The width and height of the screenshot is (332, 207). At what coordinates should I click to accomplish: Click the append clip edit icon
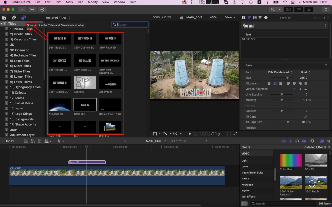[39, 141]
